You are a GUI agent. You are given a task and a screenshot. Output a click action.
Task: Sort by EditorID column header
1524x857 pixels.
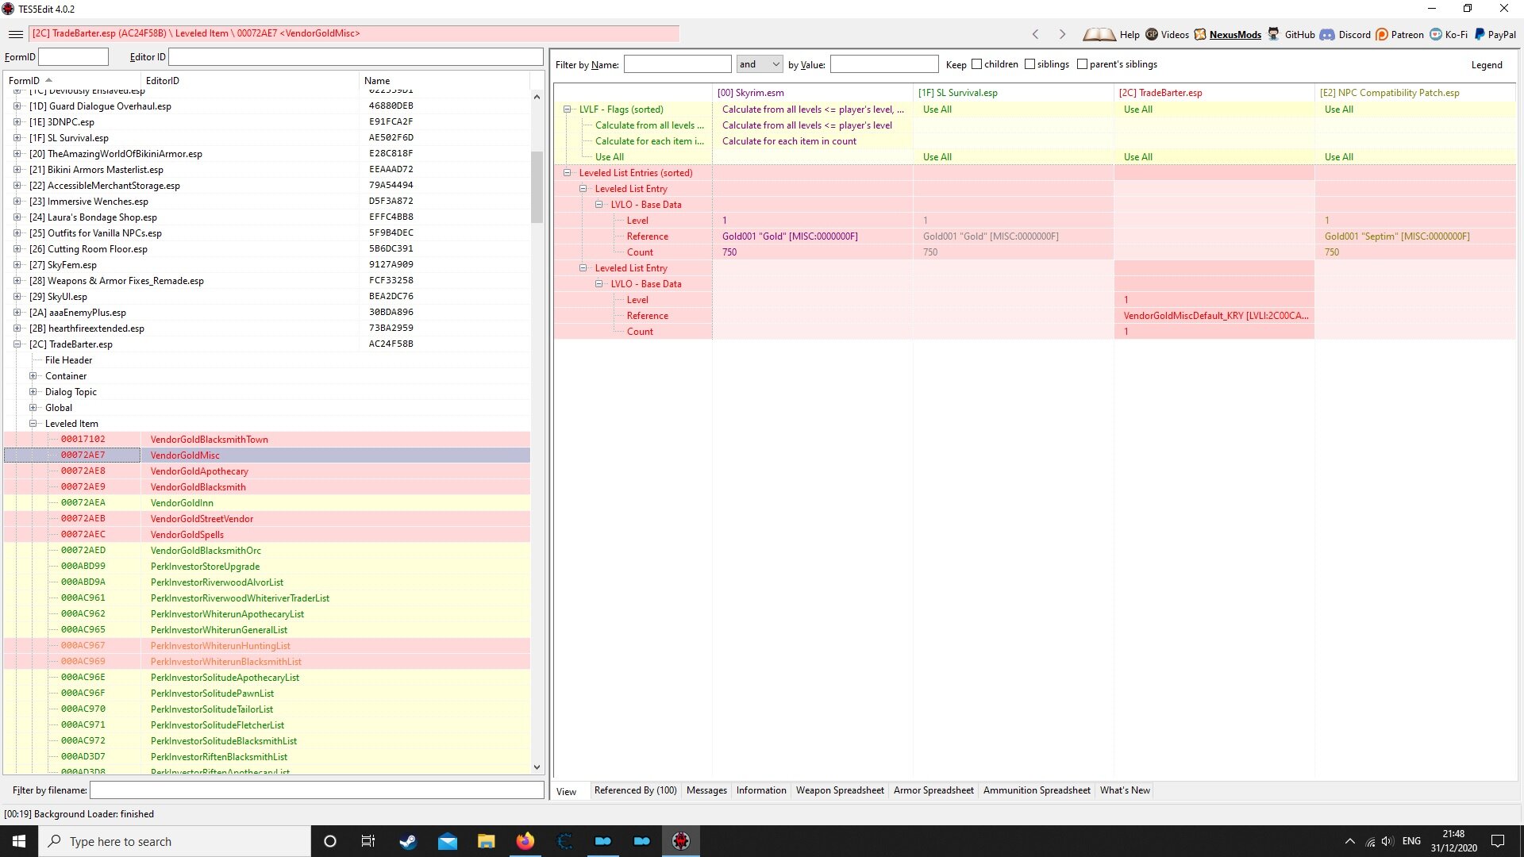(x=250, y=81)
